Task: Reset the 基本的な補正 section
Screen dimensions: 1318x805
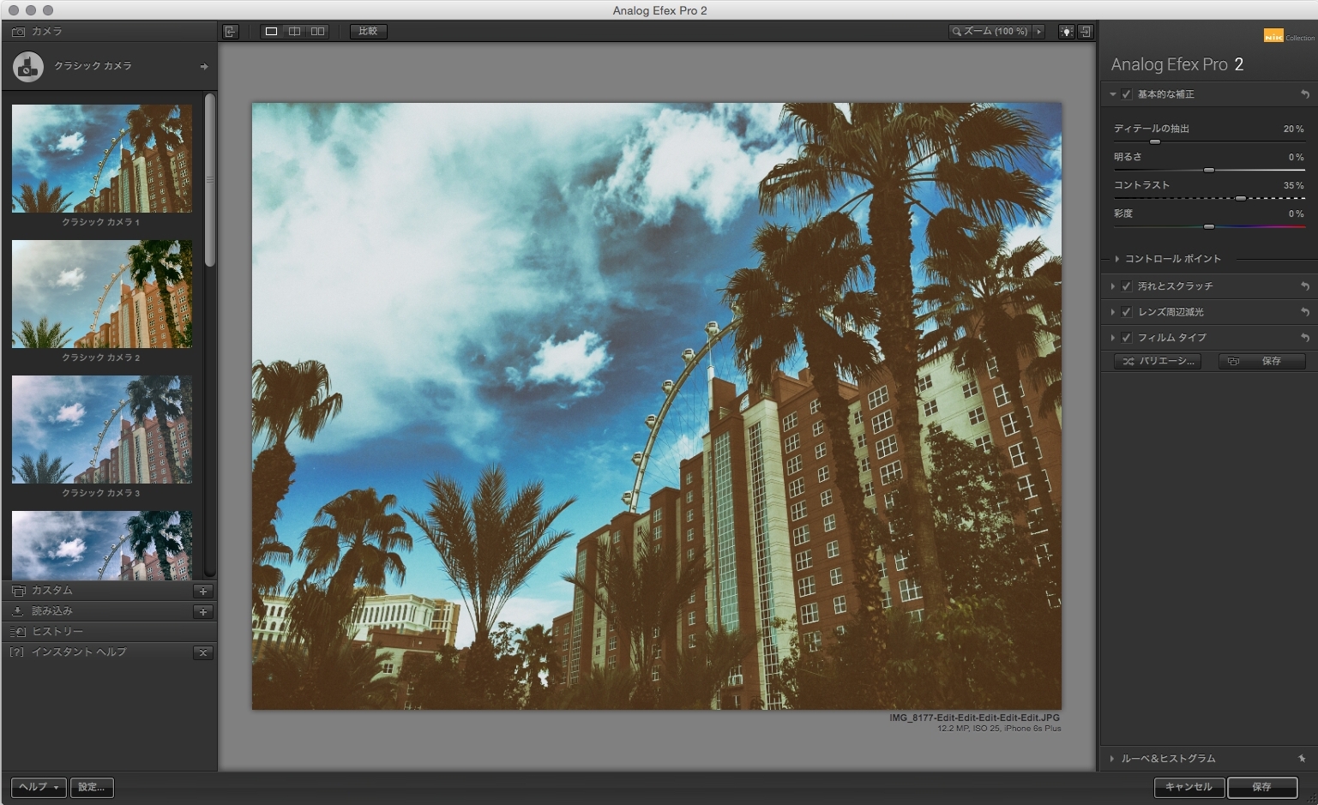Action: pos(1304,94)
